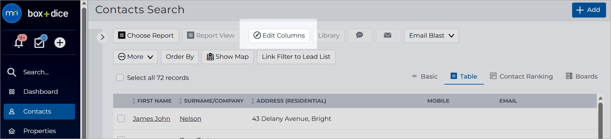Expand the More dropdown menu

pos(135,57)
